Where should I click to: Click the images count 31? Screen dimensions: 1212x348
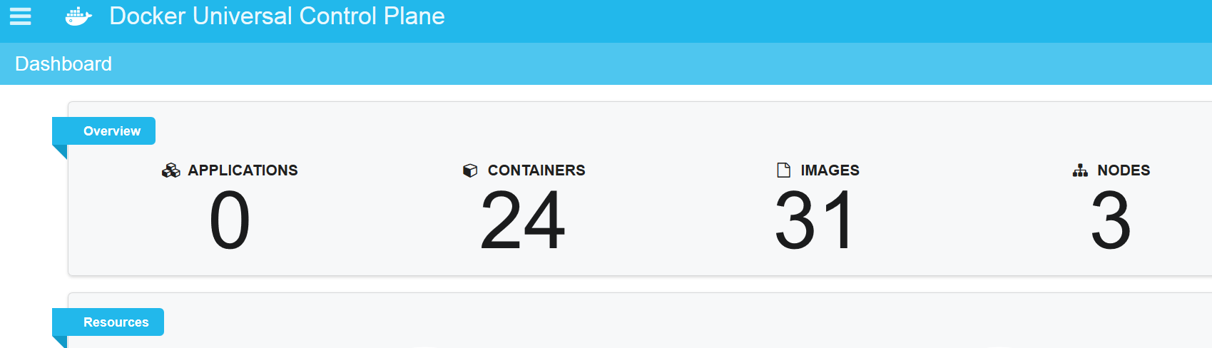(814, 220)
